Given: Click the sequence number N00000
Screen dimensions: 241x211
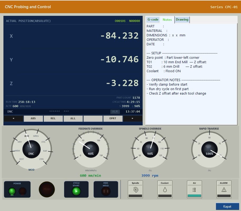Looking at the screenshot, I should [134, 21].
